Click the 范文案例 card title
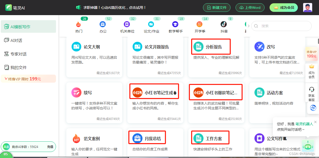The image size is (319, 158). tap(92, 139)
